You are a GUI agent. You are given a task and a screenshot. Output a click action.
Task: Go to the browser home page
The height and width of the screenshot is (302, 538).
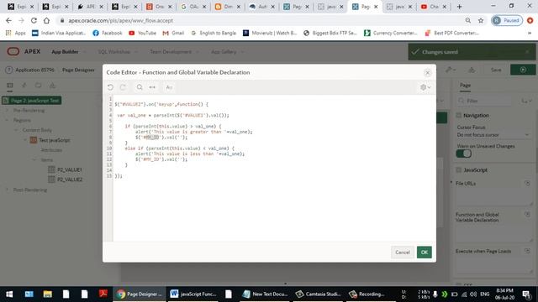[x=47, y=20]
